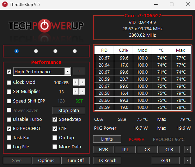Image resolution: width=195 pixels, height=167 pixels.
Task: Select the first profile radio button
Action: tap(17, 51)
